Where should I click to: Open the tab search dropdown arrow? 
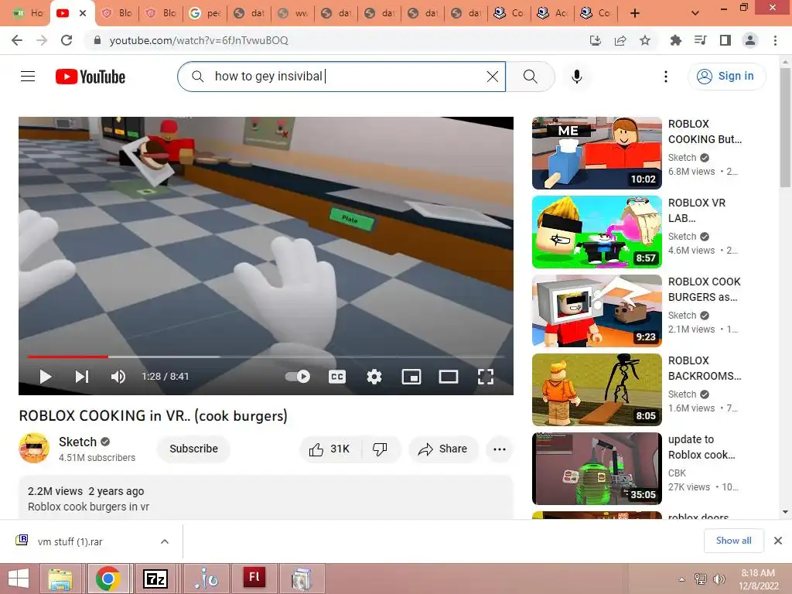tap(695, 13)
